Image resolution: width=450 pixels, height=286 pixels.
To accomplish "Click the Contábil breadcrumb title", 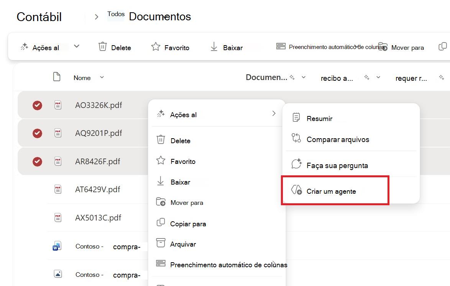I will [39, 17].
